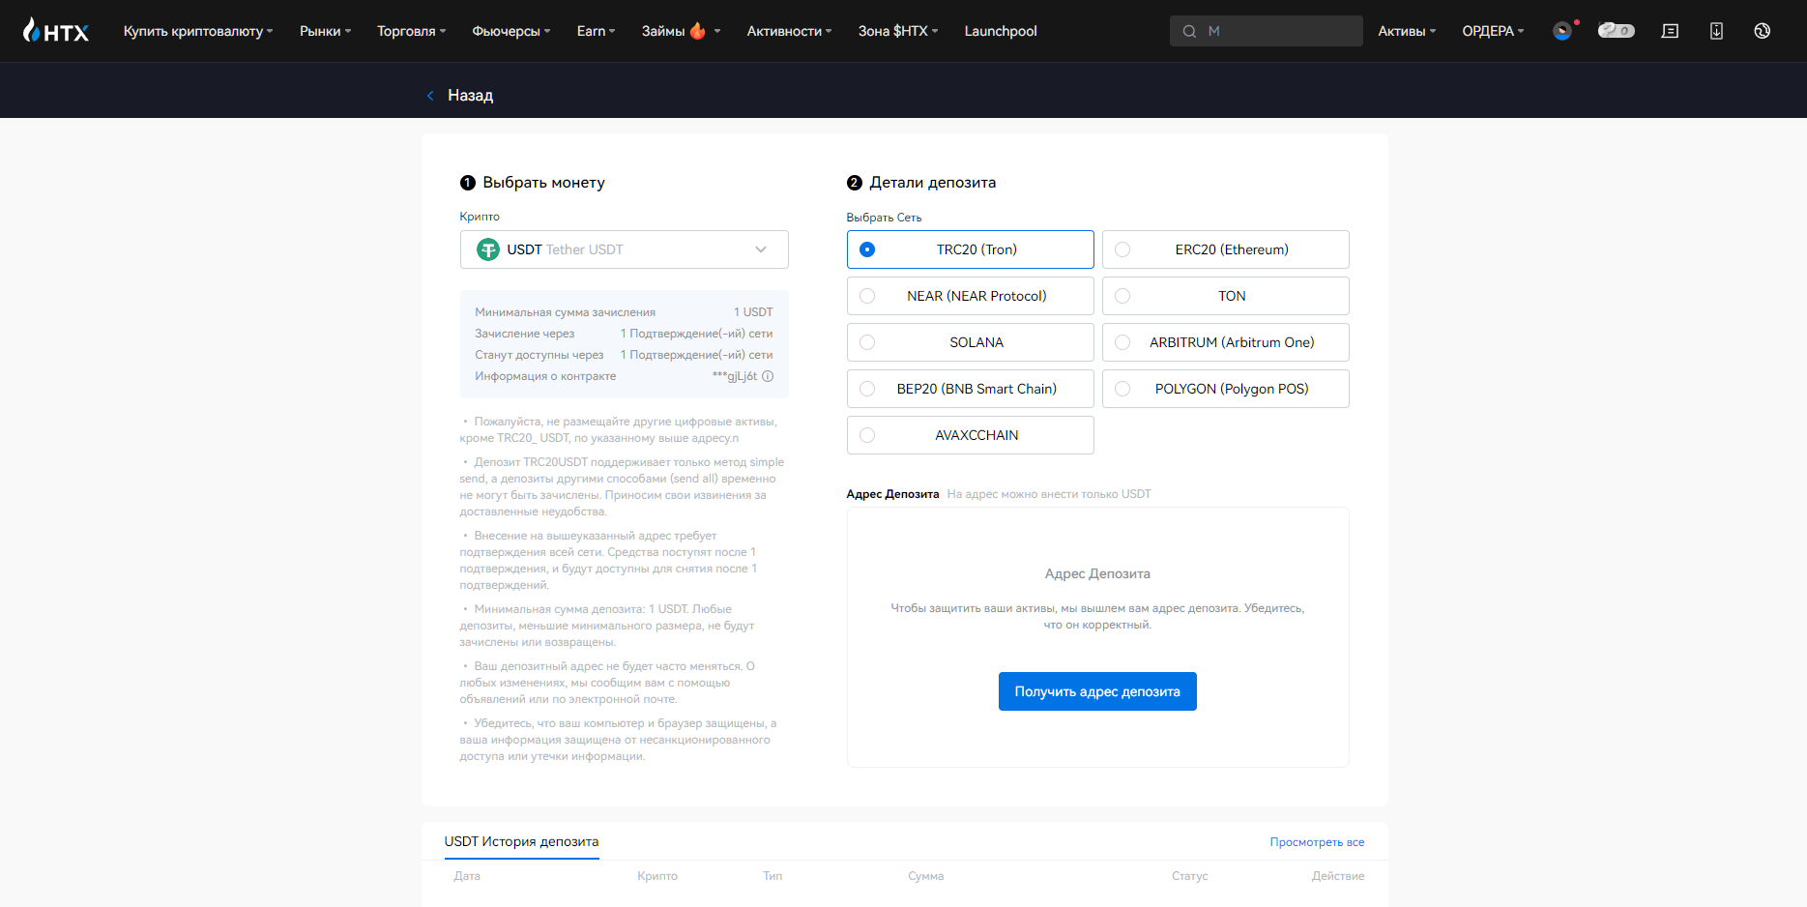Viewport: 1807px width, 907px height.
Task: Open the user profile avatar
Action: (1561, 31)
